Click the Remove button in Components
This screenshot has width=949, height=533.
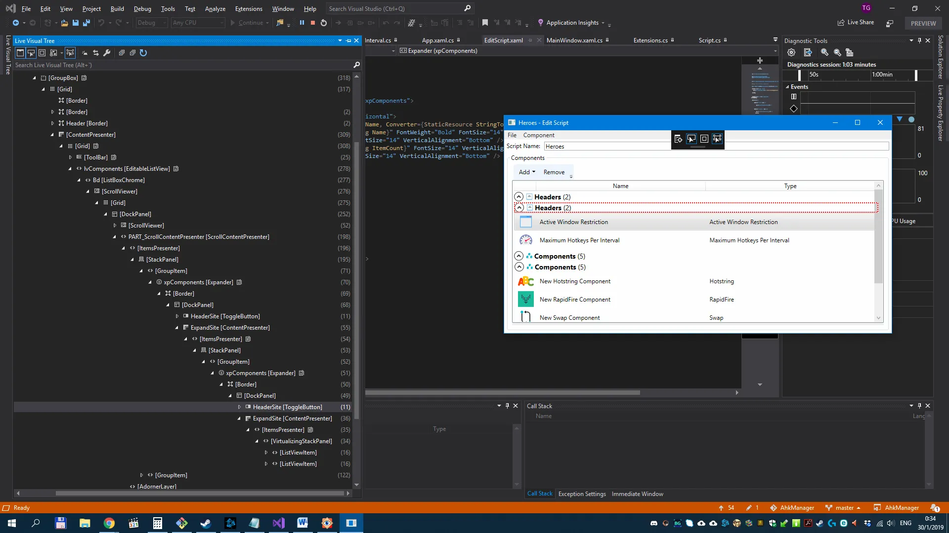pos(554,172)
